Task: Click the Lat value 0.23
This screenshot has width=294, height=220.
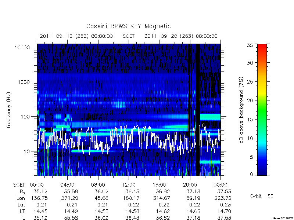Action: pos(226,205)
